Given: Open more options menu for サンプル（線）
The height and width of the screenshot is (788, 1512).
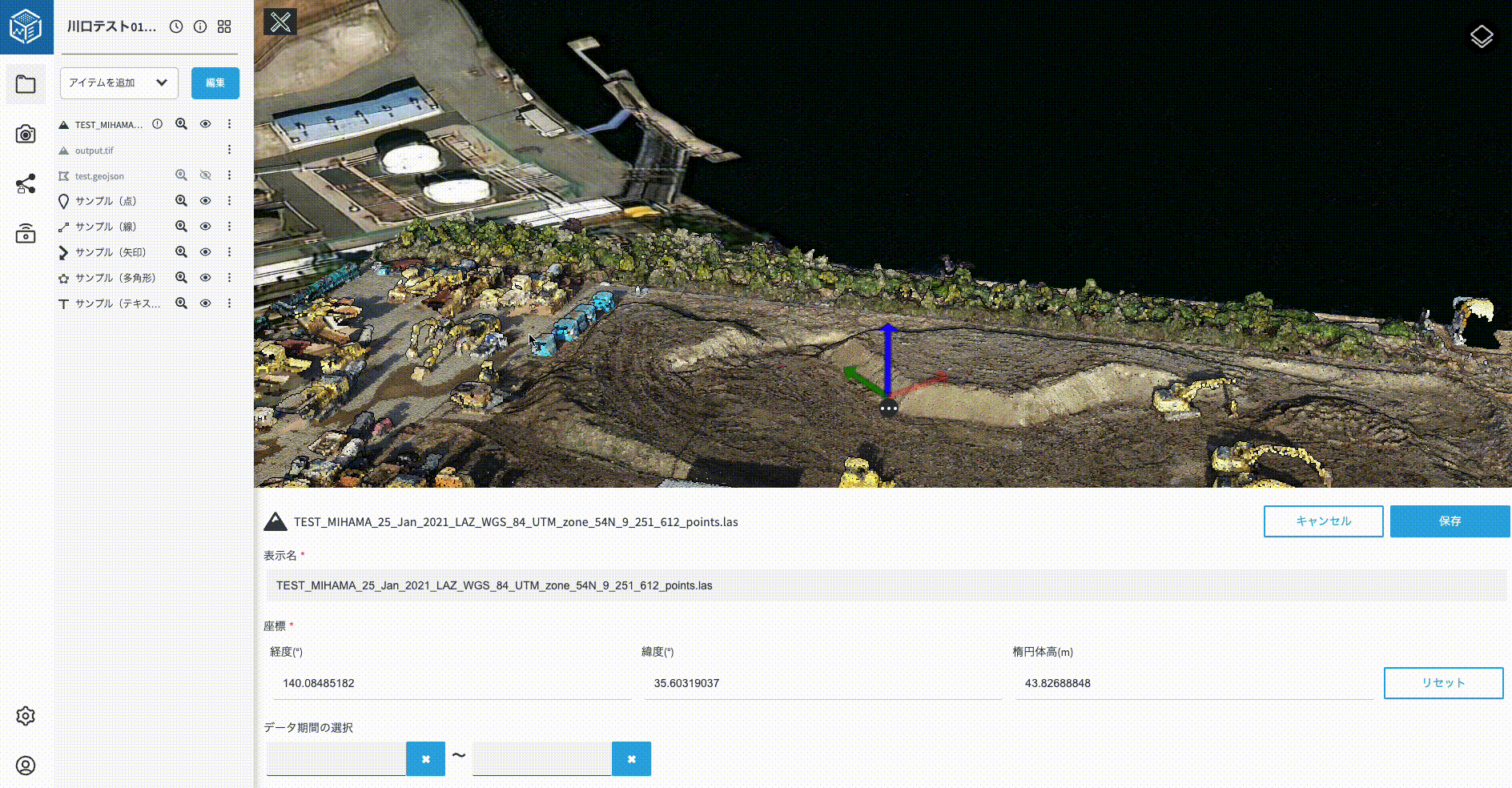Looking at the screenshot, I should [229, 227].
